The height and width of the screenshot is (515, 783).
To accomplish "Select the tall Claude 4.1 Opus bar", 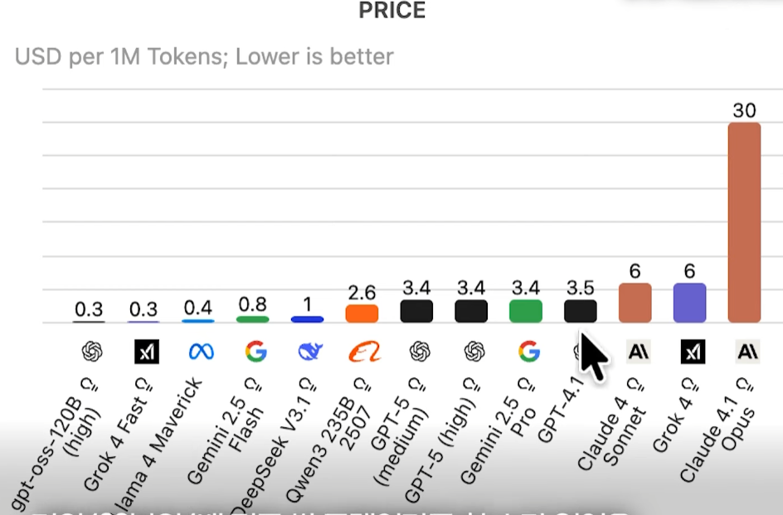I will tap(744, 222).
